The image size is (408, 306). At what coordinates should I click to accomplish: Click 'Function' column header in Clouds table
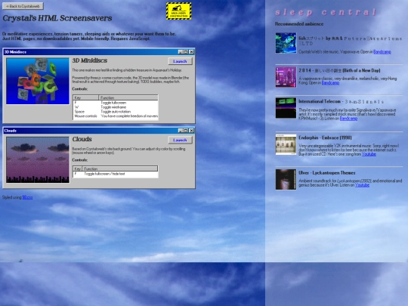[120, 168]
